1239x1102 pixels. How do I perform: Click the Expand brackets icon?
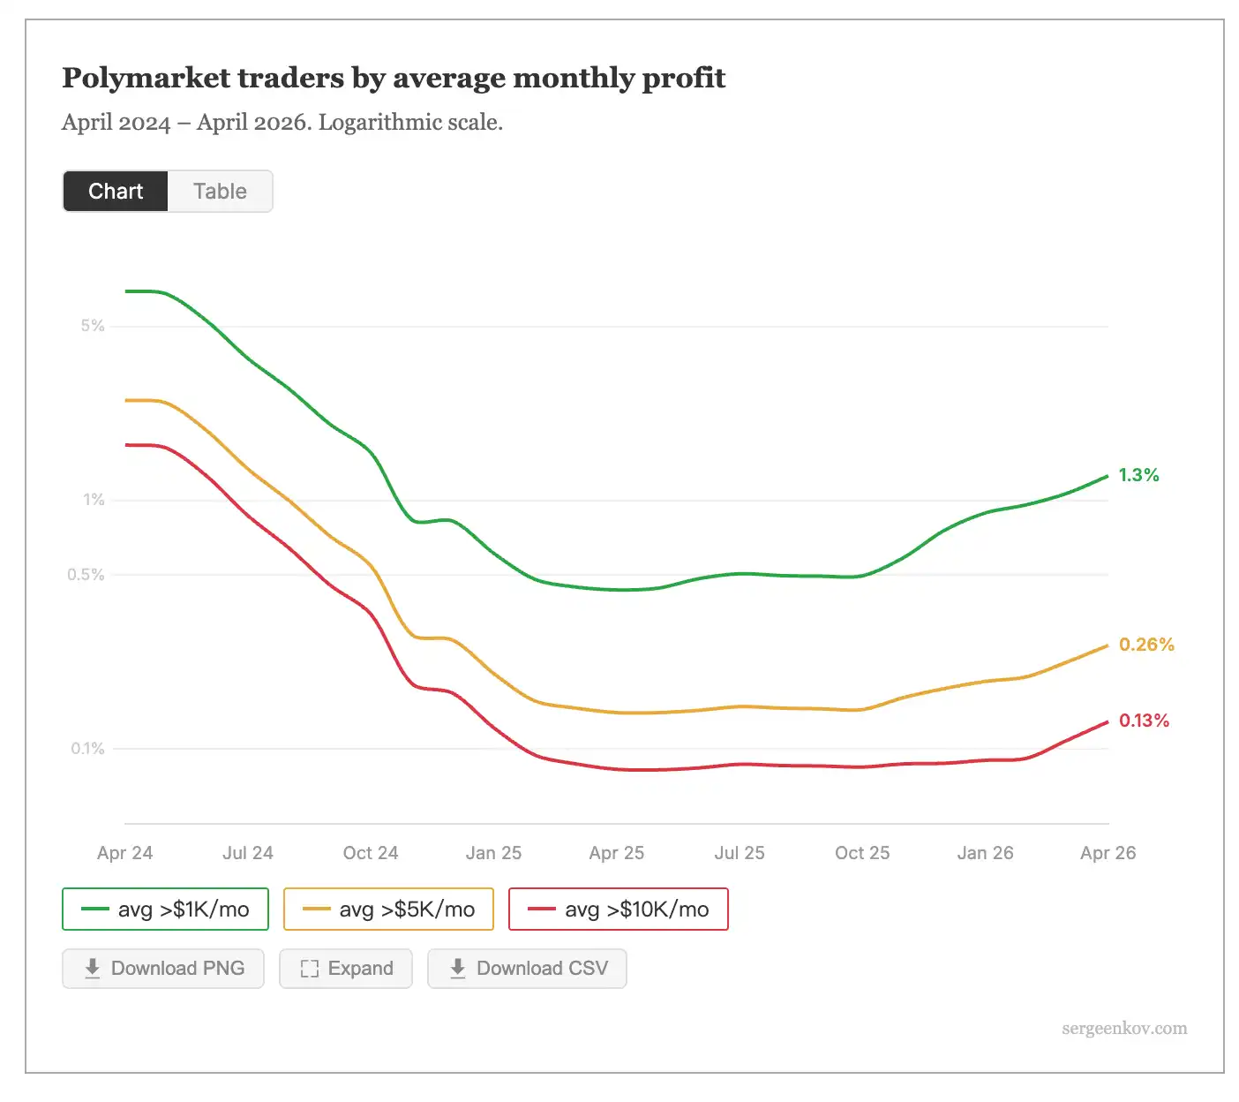pyautogui.click(x=309, y=969)
